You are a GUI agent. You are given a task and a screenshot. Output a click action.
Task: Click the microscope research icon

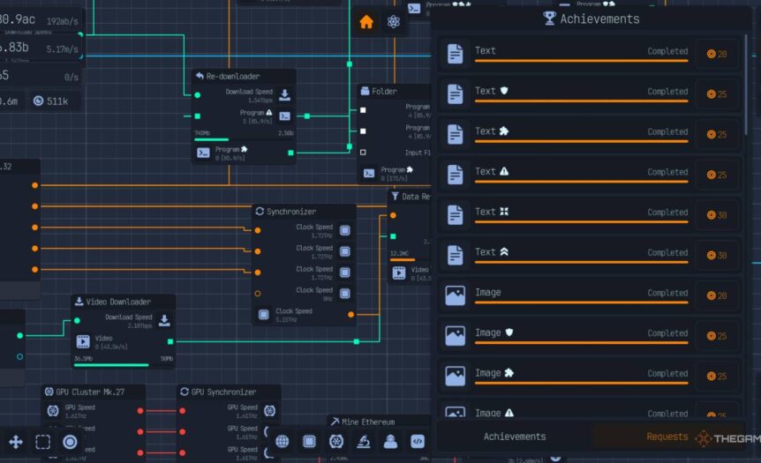click(363, 442)
